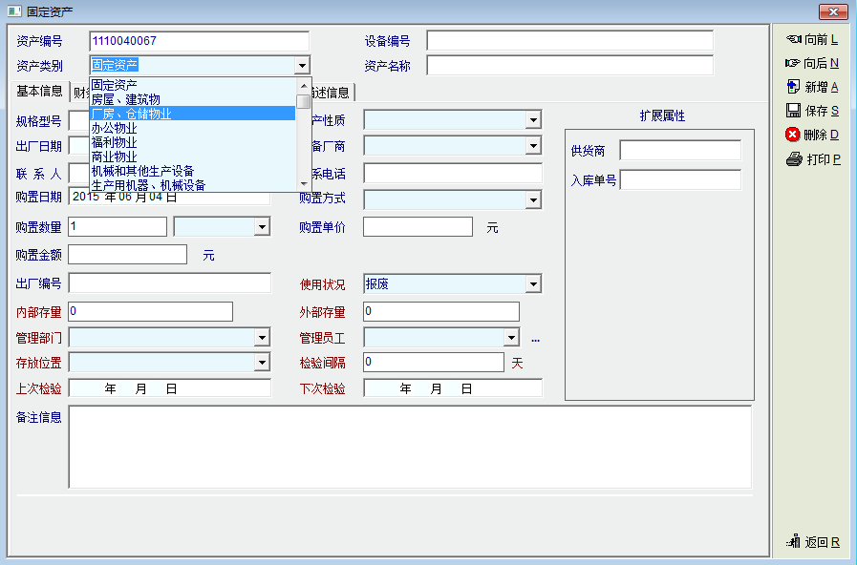Choose 机械和其他生产设备 in the list

click(142, 171)
